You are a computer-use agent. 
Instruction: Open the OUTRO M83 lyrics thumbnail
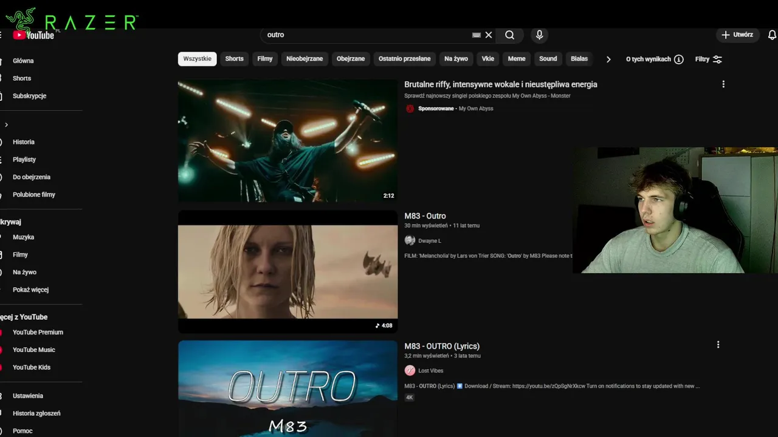coord(287,388)
